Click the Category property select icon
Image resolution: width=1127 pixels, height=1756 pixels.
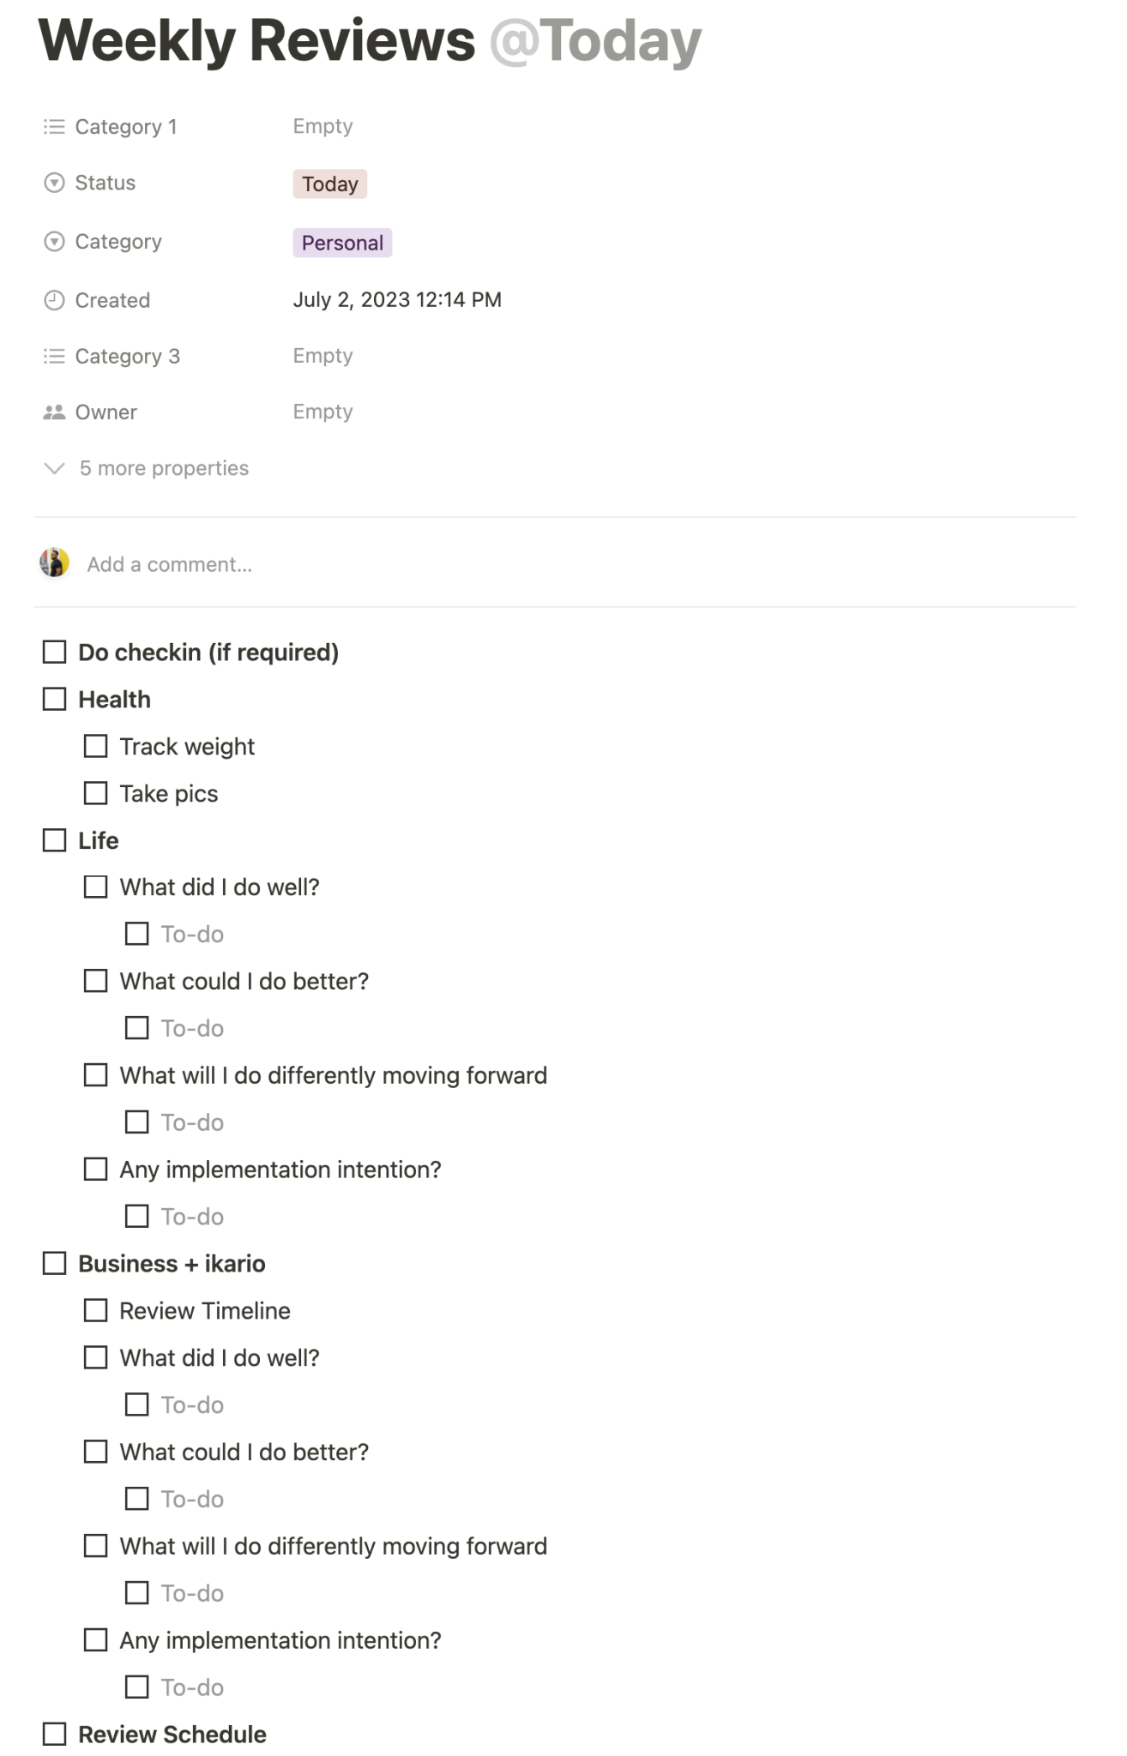tap(54, 242)
